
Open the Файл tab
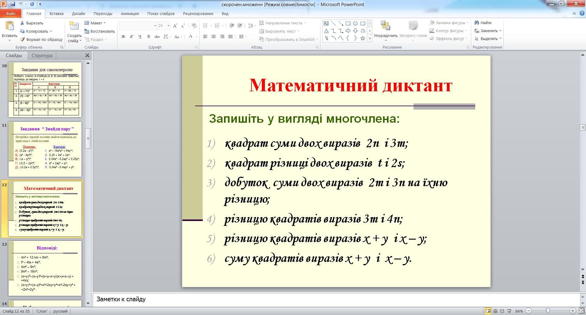click(x=11, y=13)
